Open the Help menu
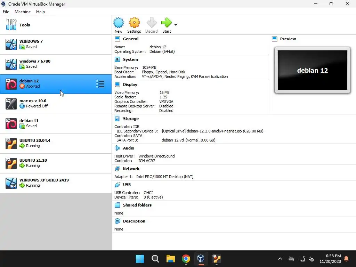 point(40,12)
